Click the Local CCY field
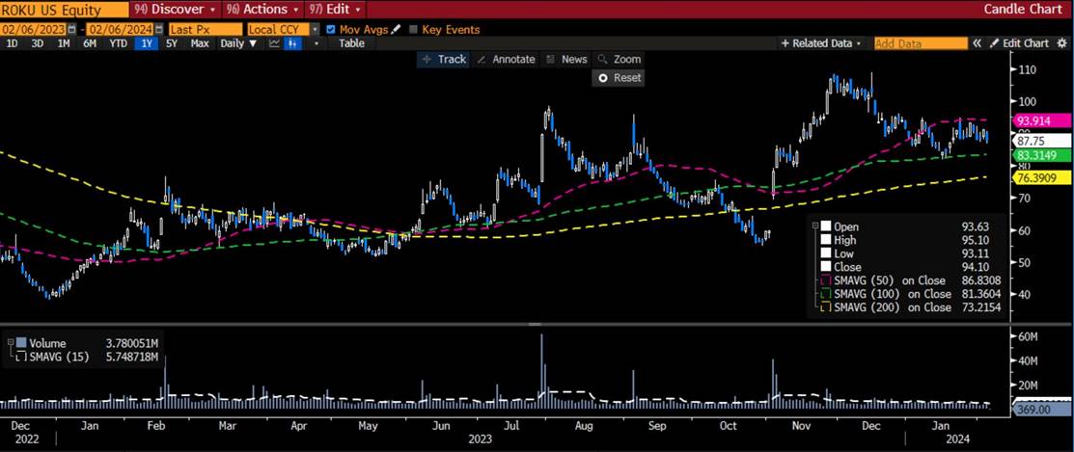The image size is (1074, 452). coord(279,30)
